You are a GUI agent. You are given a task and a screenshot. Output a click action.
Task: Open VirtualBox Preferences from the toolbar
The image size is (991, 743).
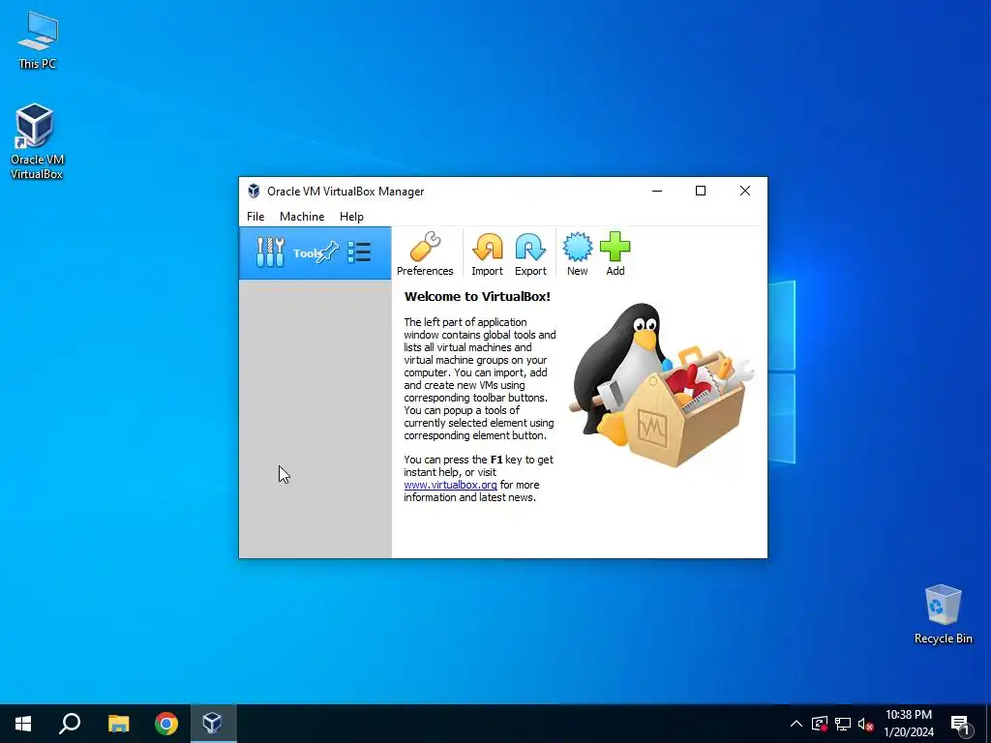(425, 254)
